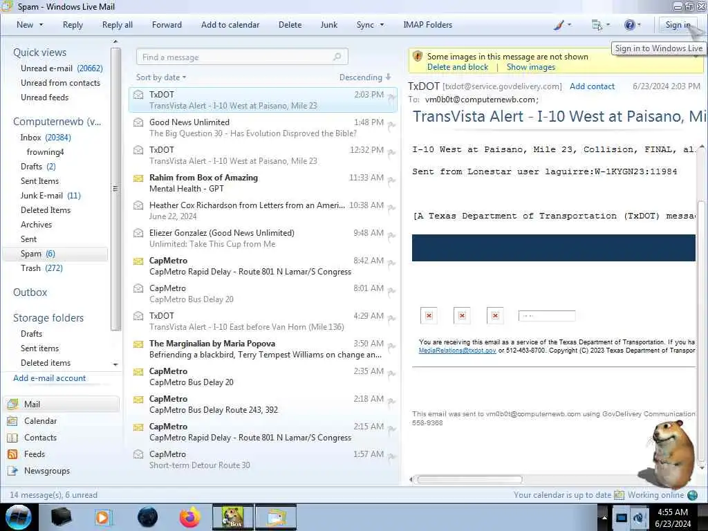The width and height of the screenshot is (708, 531).
Task: Click Show images link
Action: 531,67
